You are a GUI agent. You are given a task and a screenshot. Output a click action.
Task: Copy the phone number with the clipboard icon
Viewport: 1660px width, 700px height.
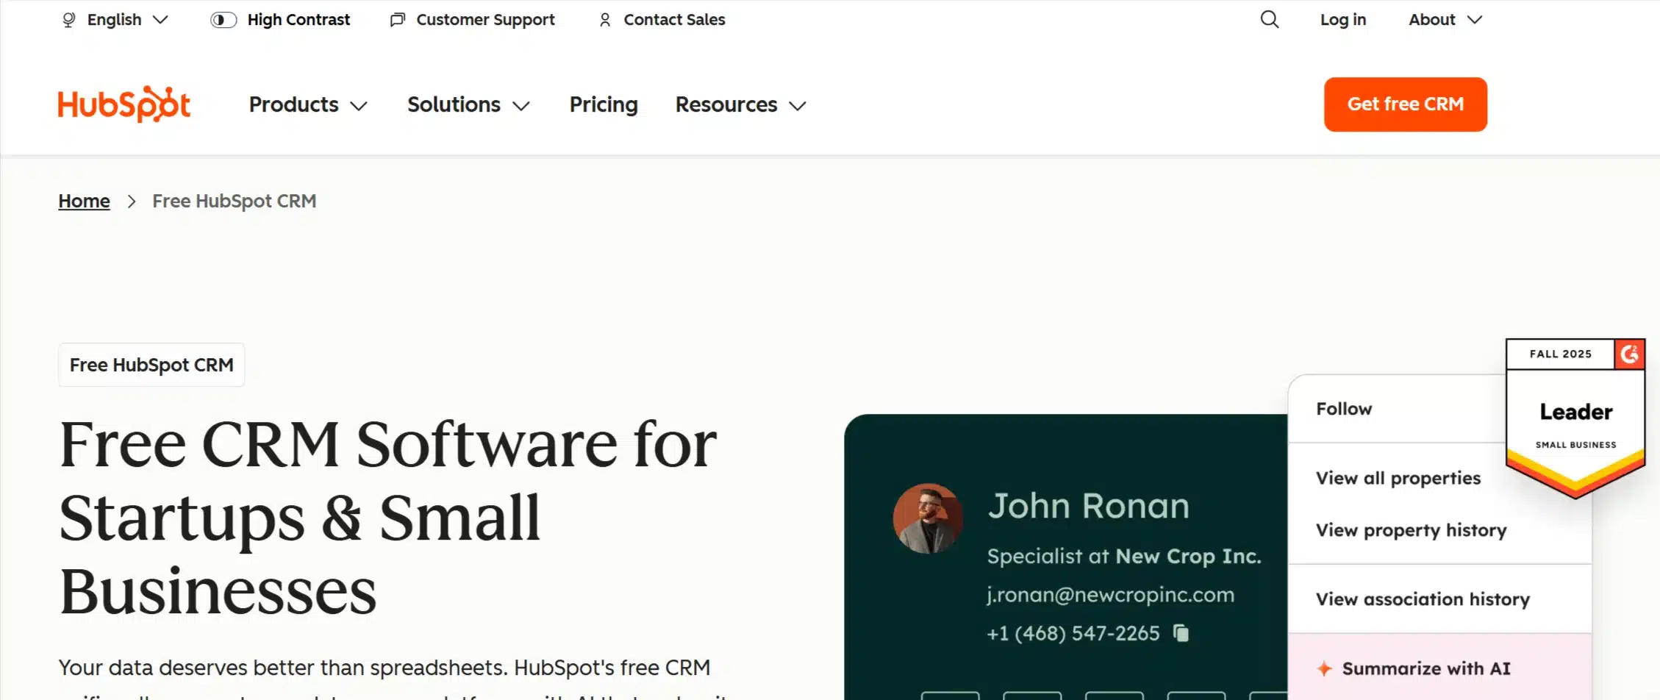[1181, 633]
